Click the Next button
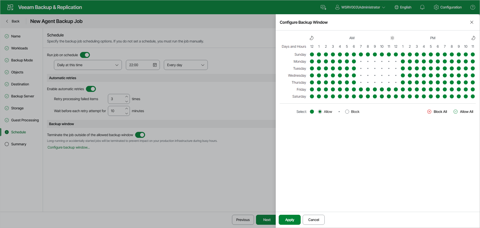 266,220
